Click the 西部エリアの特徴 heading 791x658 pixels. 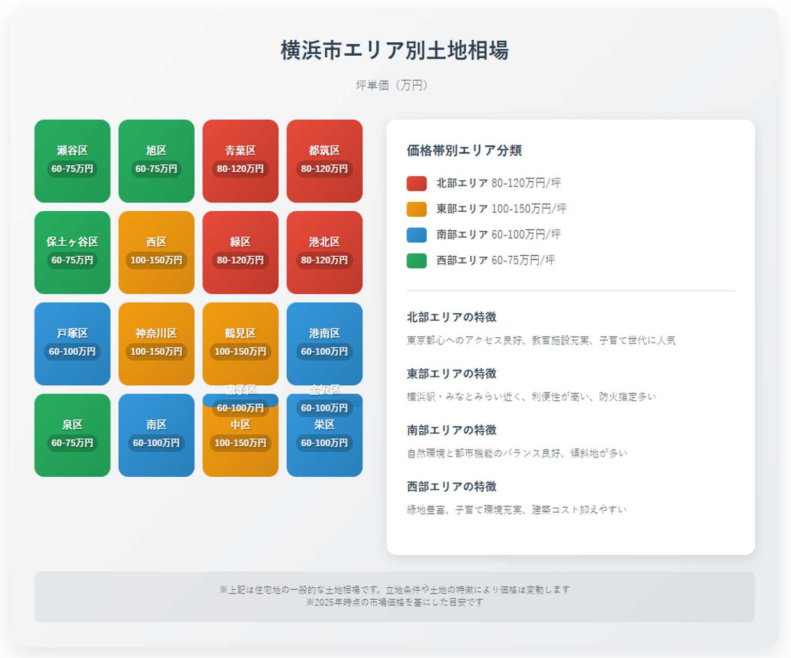click(x=451, y=487)
